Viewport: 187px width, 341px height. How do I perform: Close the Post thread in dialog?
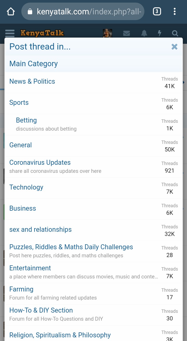coord(175,47)
